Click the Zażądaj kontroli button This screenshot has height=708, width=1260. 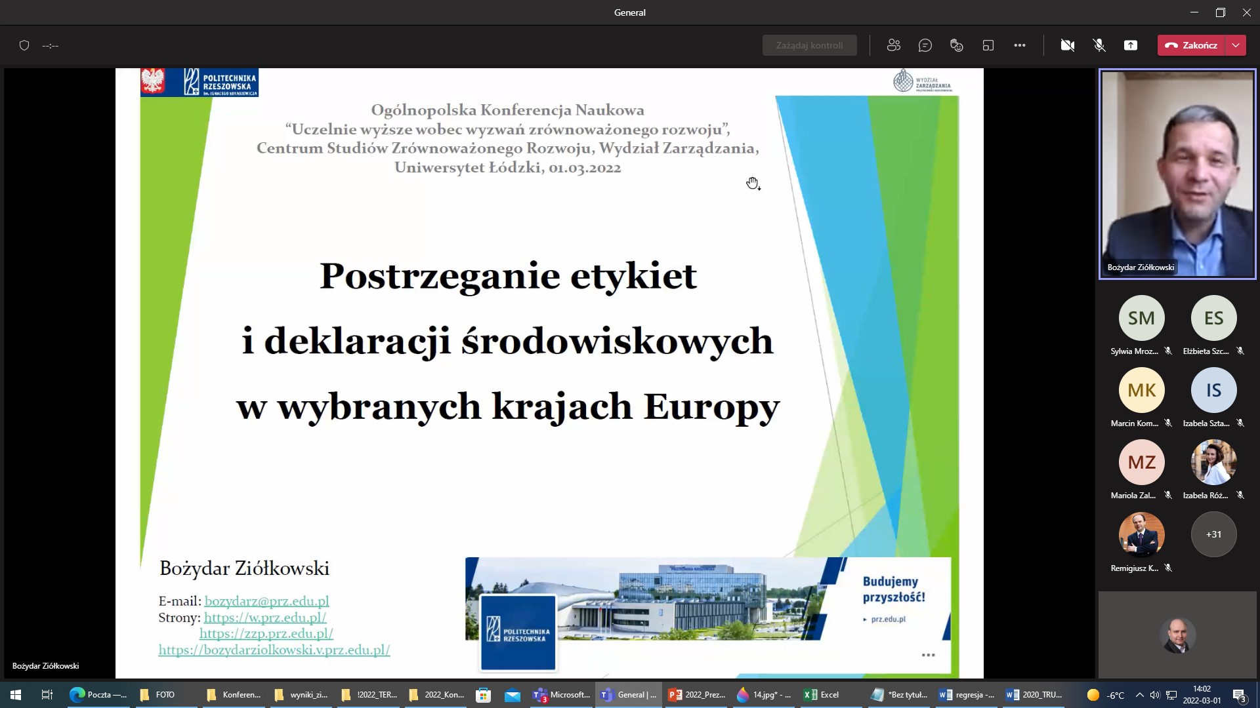(809, 45)
